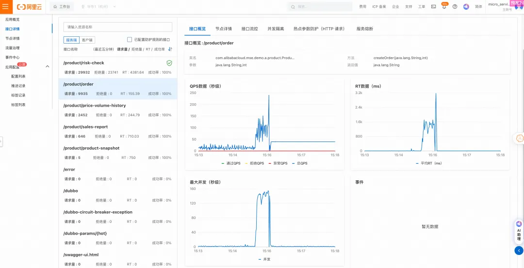Screen dimensions: 524x268
Task: Select the 客户端 toggle
Action: 87,40
